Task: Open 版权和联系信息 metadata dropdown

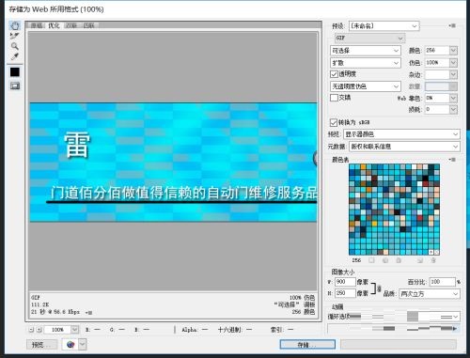Action: pyautogui.click(x=404, y=147)
